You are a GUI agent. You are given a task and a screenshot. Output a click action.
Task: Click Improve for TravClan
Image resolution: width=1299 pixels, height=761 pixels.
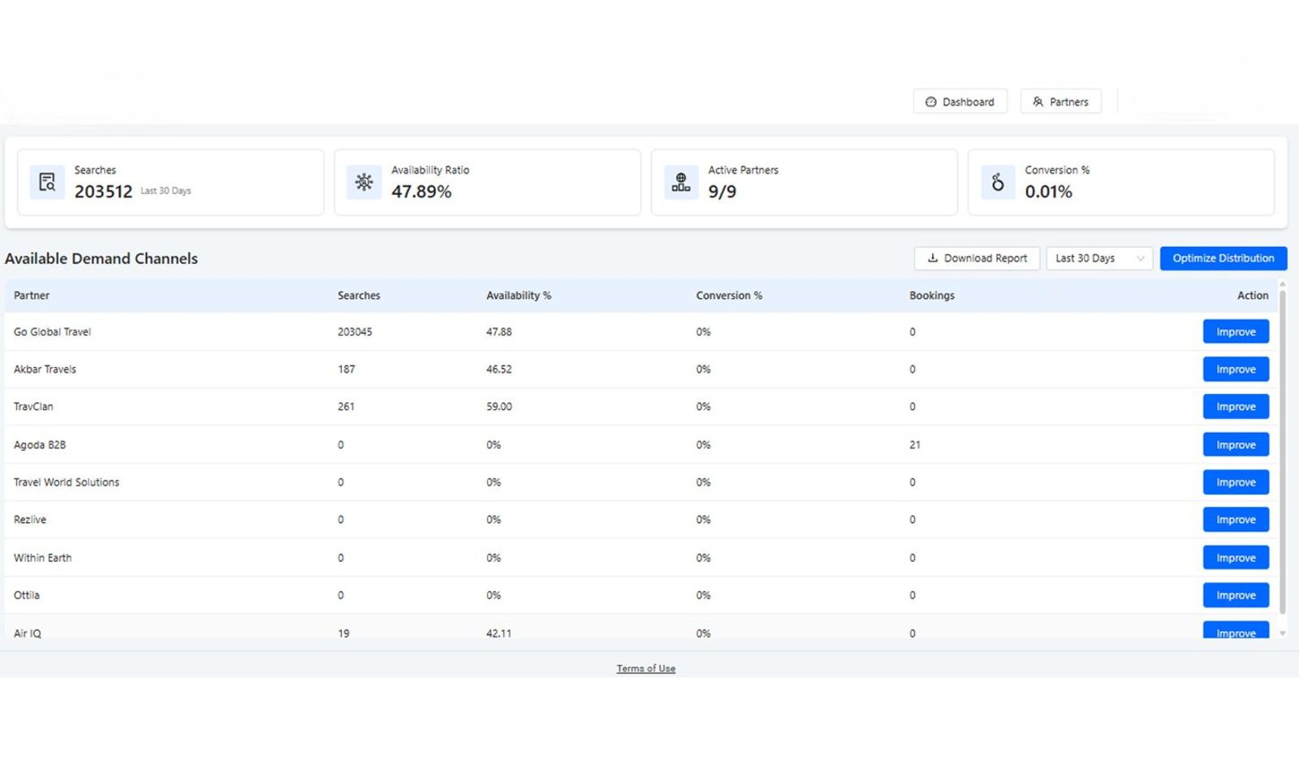1236,406
